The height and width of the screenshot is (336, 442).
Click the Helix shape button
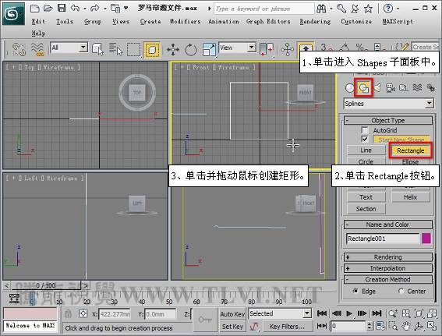click(410, 197)
